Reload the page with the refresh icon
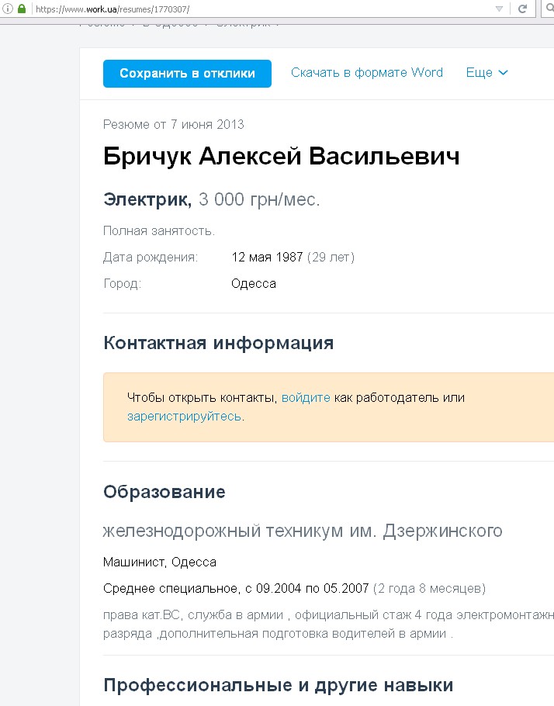Screen dimensions: 554x706 click(x=523, y=9)
